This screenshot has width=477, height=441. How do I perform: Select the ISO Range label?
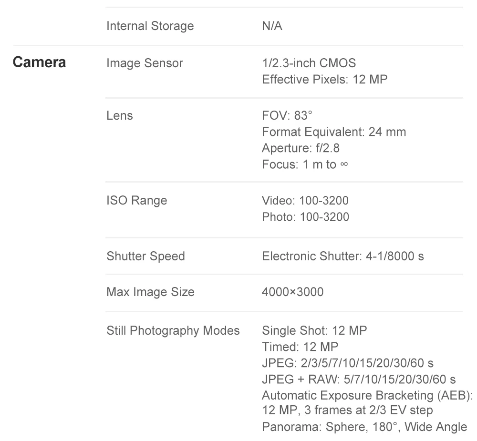click(136, 201)
